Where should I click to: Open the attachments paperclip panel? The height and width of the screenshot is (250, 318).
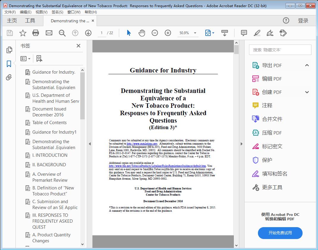[x=9, y=77]
